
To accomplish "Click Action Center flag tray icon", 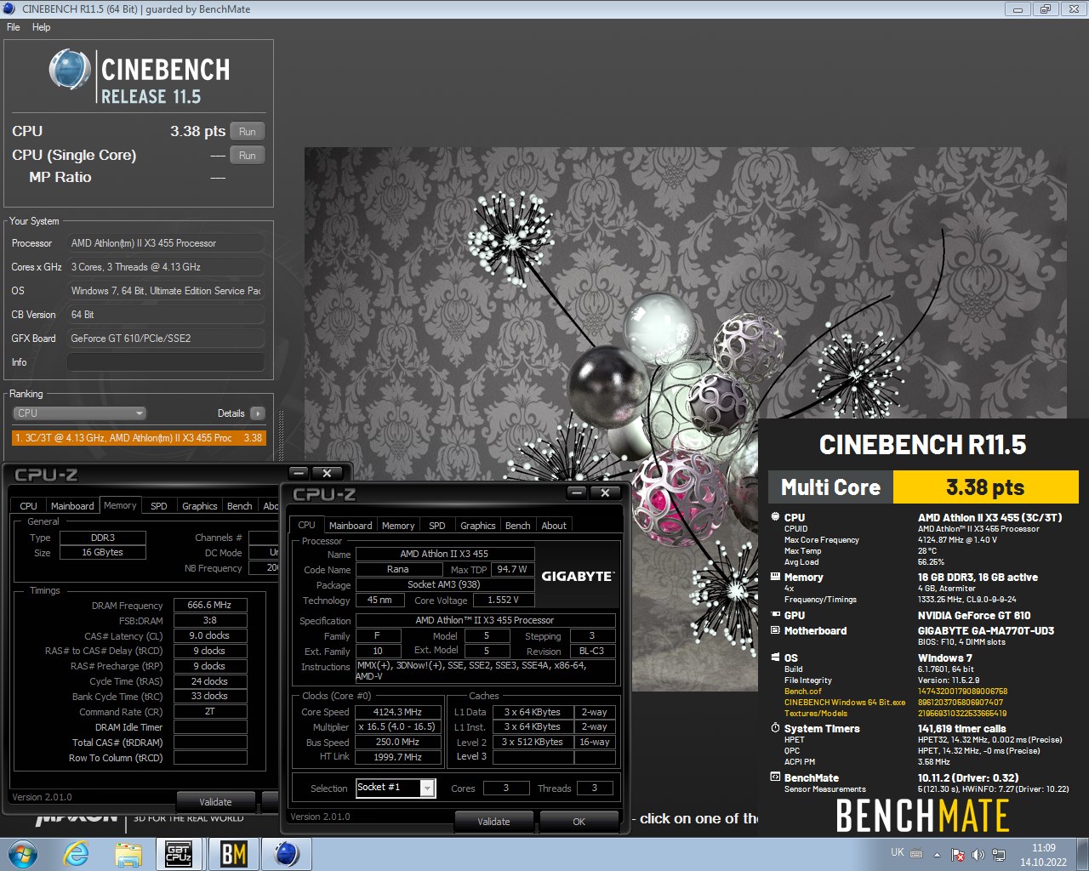I will tap(958, 854).
